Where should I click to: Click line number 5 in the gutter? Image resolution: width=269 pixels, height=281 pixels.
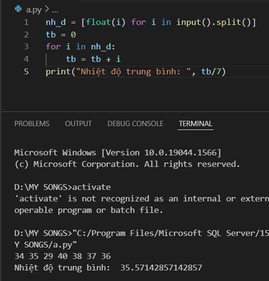pyautogui.click(x=26, y=71)
